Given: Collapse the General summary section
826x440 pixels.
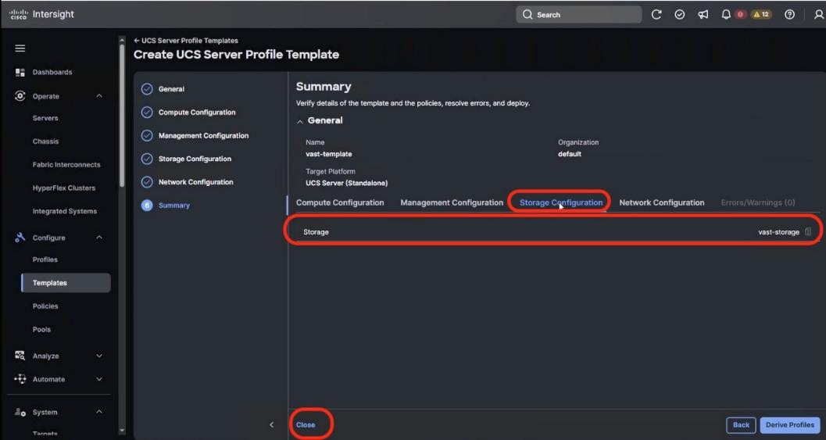Looking at the screenshot, I should click(300, 121).
